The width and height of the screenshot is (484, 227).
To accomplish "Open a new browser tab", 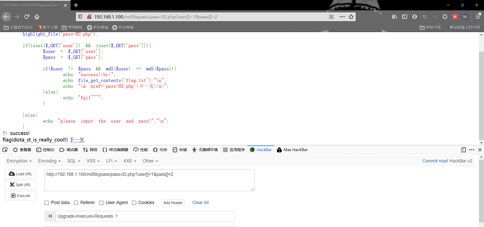I will click(76, 5).
